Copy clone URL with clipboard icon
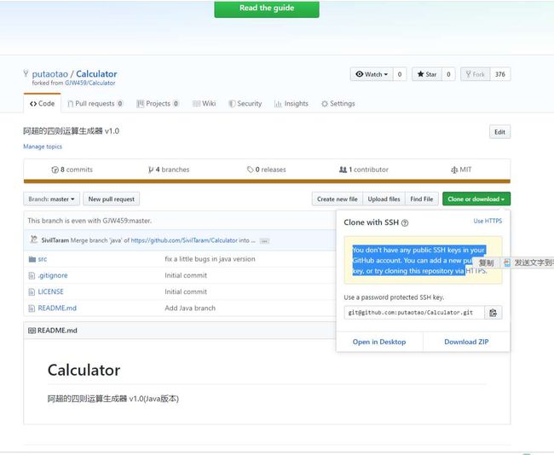The image size is (554, 455). point(493,313)
